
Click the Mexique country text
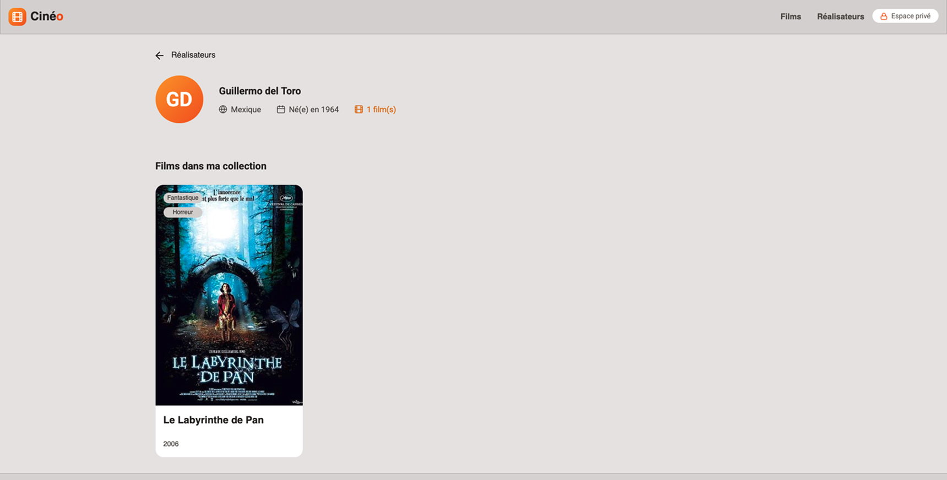(x=246, y=110)
